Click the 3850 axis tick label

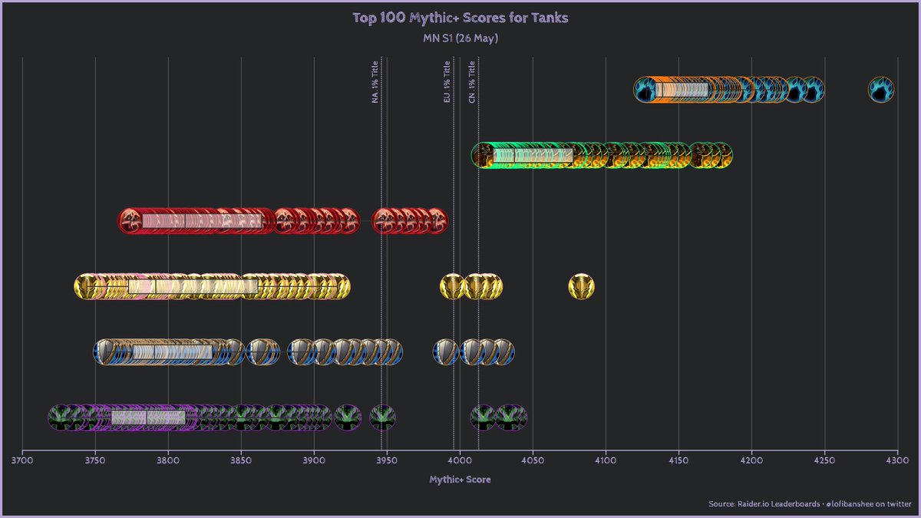pyautogui.click(x=241, y=460)
